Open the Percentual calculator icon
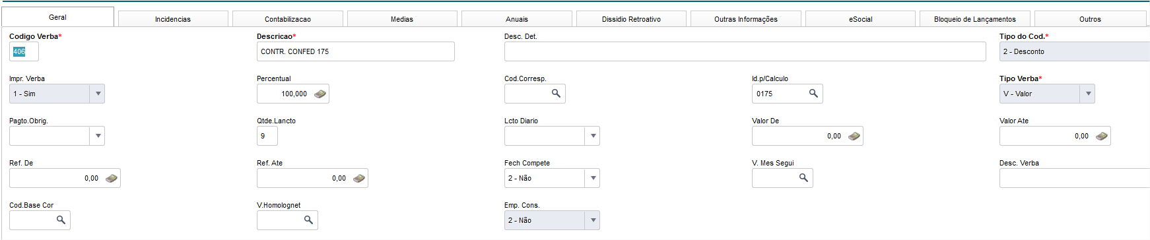This screenshot has width=1150, height=240. (x=320, y=94)
